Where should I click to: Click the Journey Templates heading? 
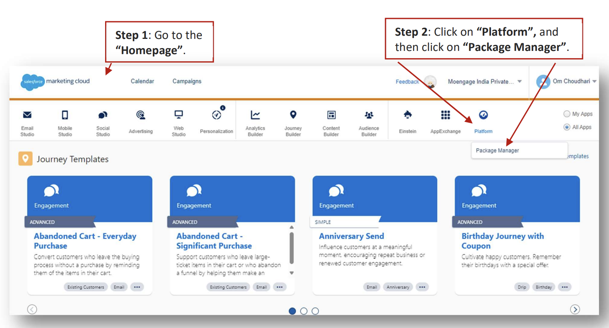(x=73, y=159)
